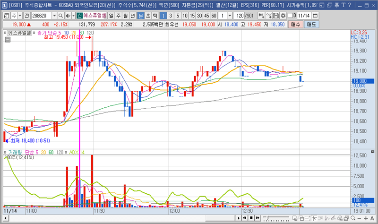Expand the 주 market type dropdown
The image size is (378, 224).
pyautogui.click(x=18, y=15)
